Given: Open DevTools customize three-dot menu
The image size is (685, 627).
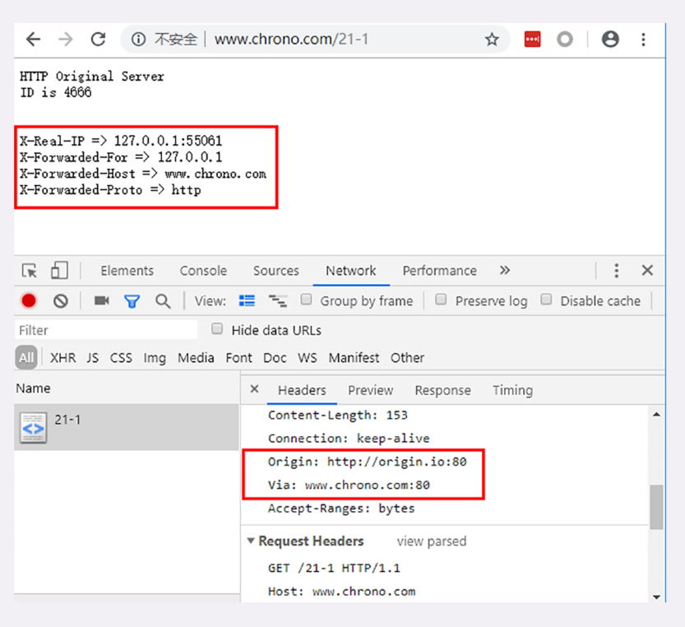Looking at the screenshot, I should pos(617,271).
